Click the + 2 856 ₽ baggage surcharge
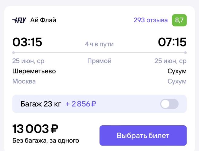 click(81, 104)
